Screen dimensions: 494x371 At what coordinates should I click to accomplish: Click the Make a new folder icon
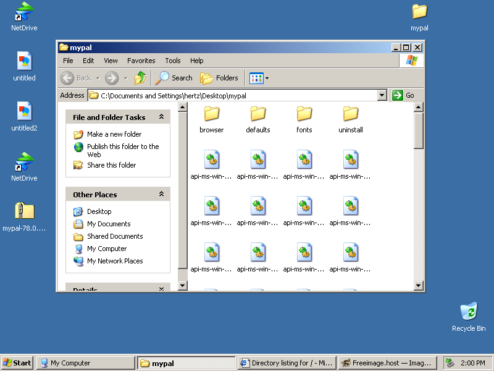pyautogui.click(x=78, y=134)
